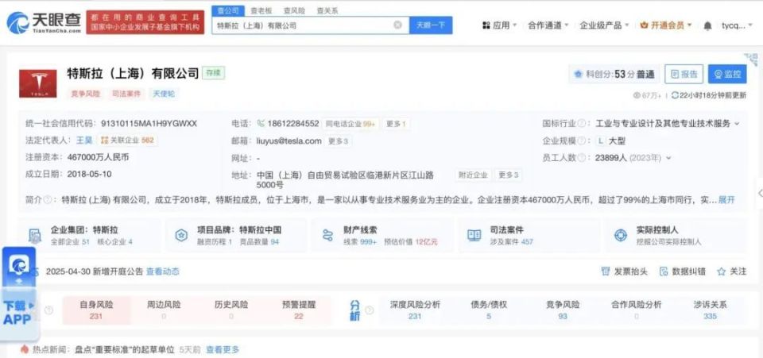Viewport: 763px width, 358px height.
Task: Select the 自身风险 231 tab
Action: [x=96, y=310]
